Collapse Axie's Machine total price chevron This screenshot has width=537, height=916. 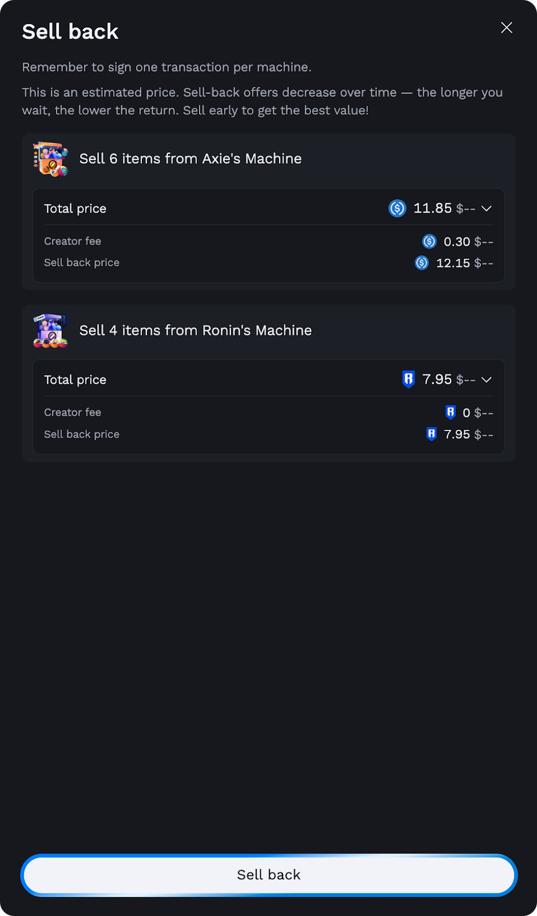pyautogui.click(x=487, y=208)
